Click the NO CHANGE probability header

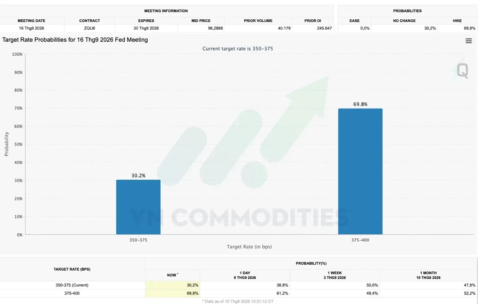pos(404,21)
